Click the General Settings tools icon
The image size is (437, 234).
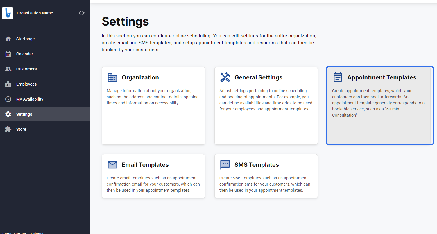click(225, 77)
